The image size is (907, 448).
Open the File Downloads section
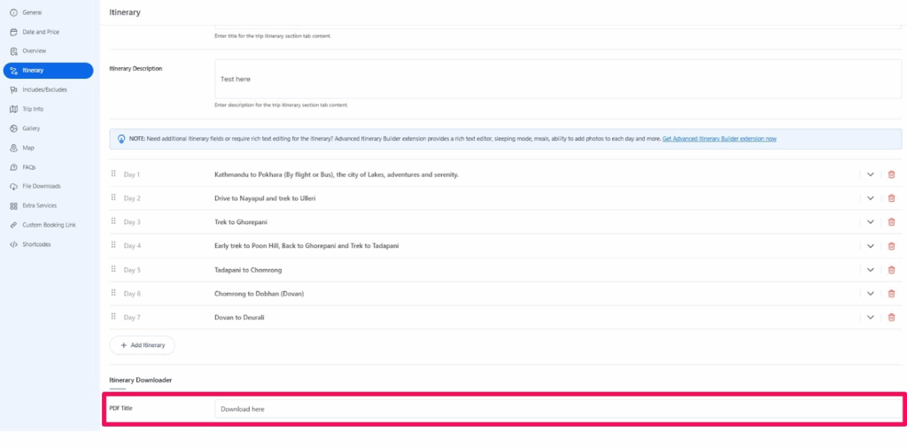pos(41,186)
